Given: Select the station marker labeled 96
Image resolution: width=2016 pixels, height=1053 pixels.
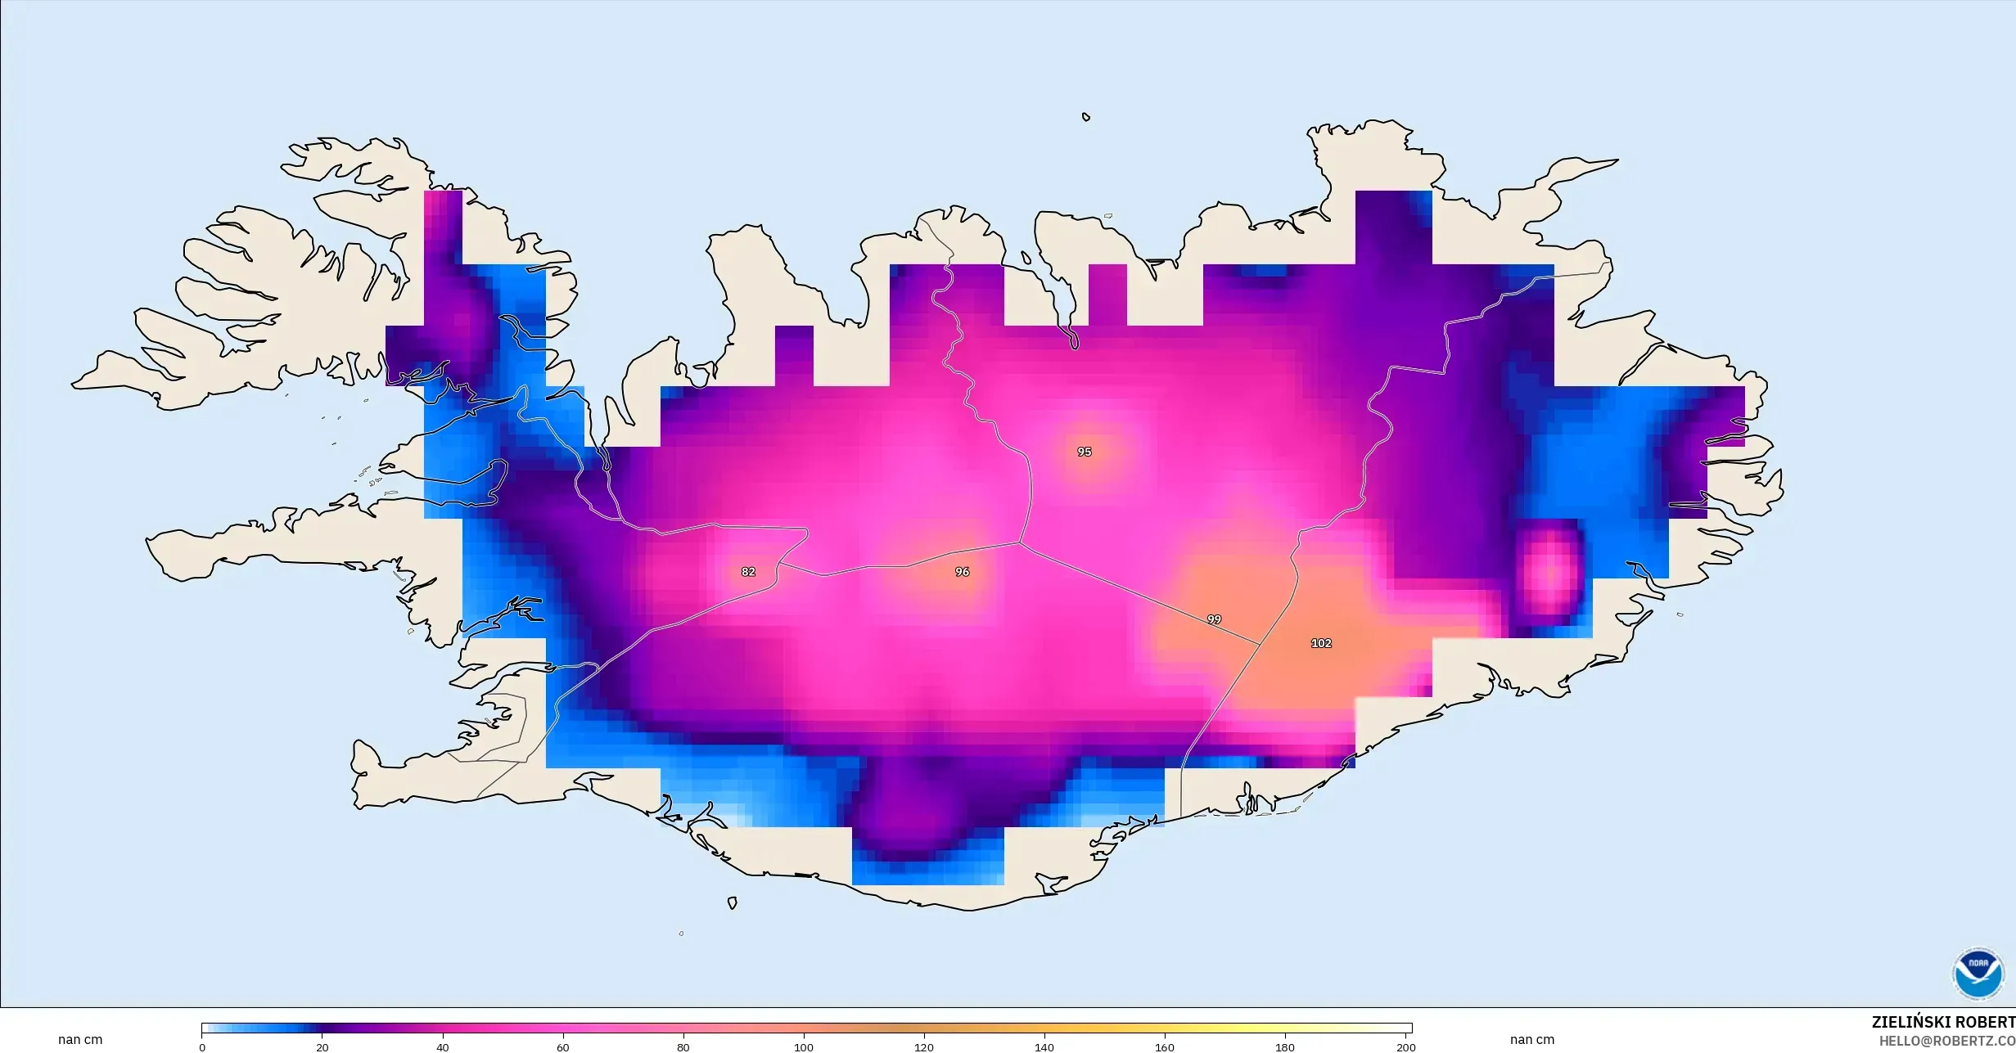Looking at the screenshot, I should [963, 573].
